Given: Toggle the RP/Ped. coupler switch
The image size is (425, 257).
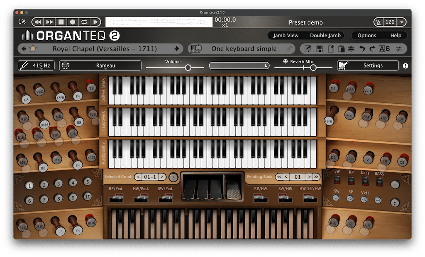Looking at the screenshot, I should [x=116, y=198].
